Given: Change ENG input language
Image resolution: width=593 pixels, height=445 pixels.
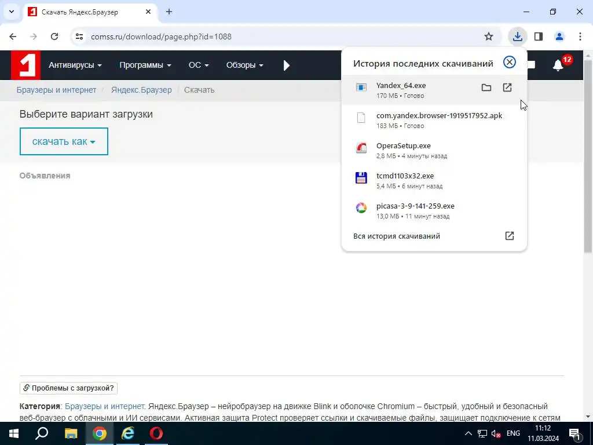Looking at the screenshot, I should [x=513, y=433].
